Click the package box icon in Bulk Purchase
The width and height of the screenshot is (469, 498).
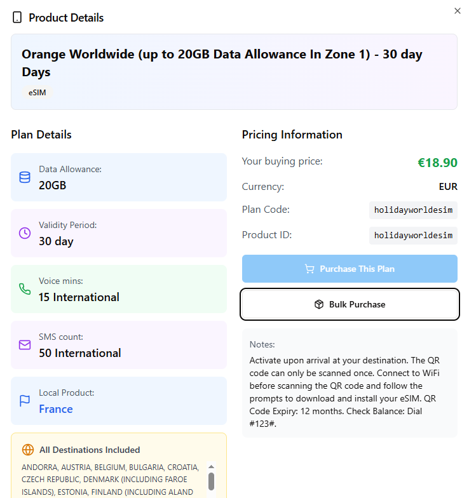(x=319, y=304)
